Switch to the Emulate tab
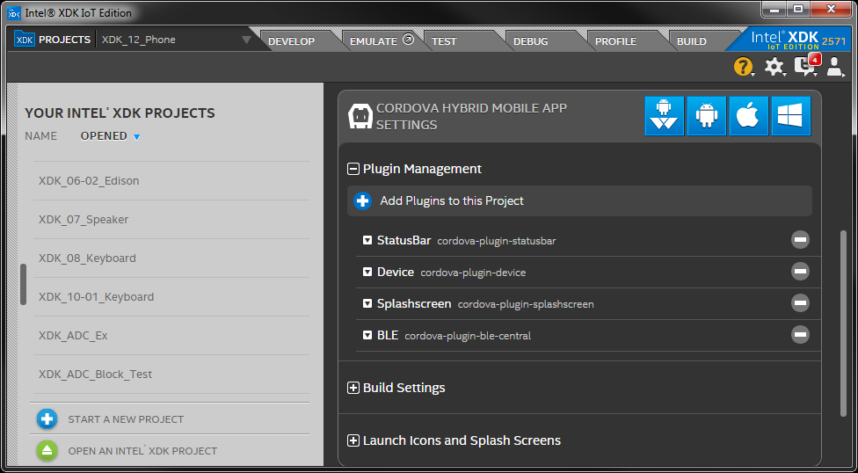858x473 pixels. point(374,41)
